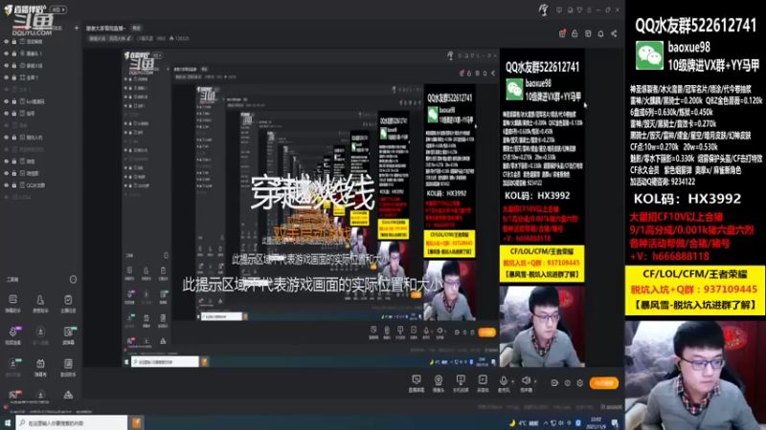Click the round icon beside the record button
766x430 pixels.
coord(567,383)
